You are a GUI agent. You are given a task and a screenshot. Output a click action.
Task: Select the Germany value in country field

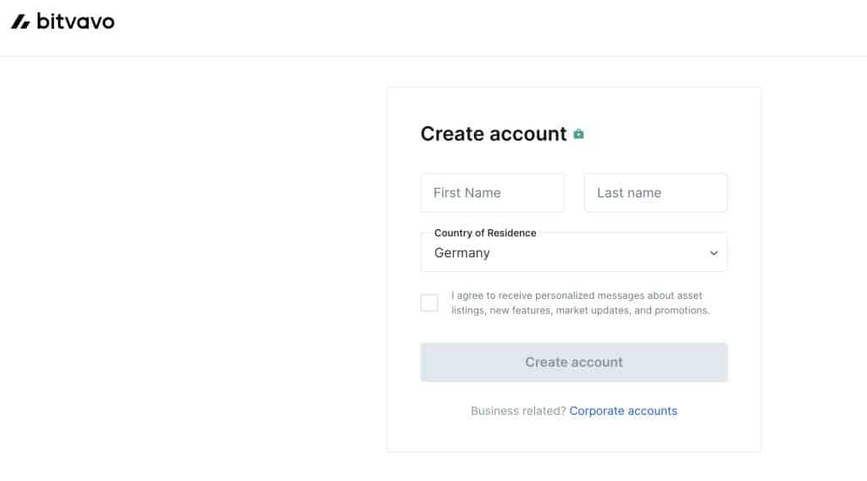click(462, 253)
